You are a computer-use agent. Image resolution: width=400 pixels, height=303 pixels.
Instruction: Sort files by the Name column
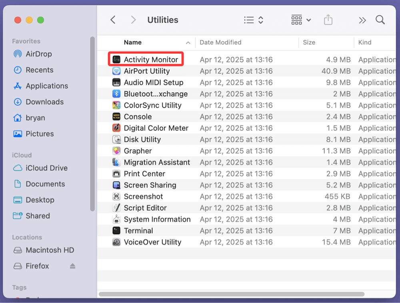(133, 42)
